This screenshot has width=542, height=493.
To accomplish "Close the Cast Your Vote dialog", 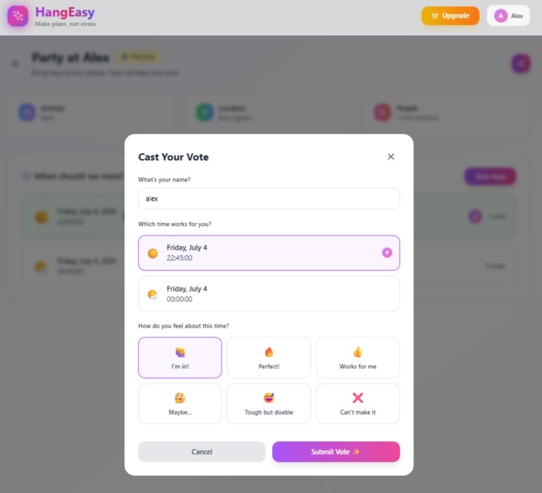I will click(x=390, y=157).
